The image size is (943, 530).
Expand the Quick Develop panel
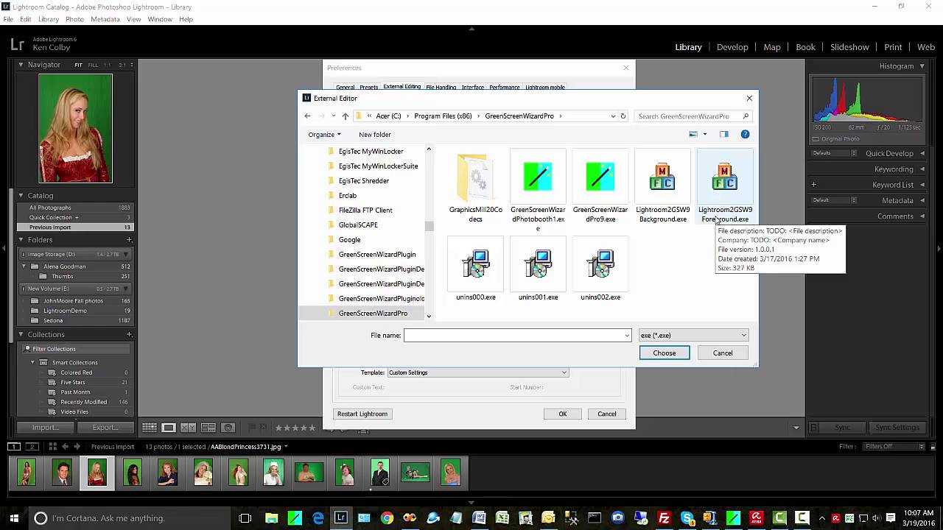[x=922, y=153]
